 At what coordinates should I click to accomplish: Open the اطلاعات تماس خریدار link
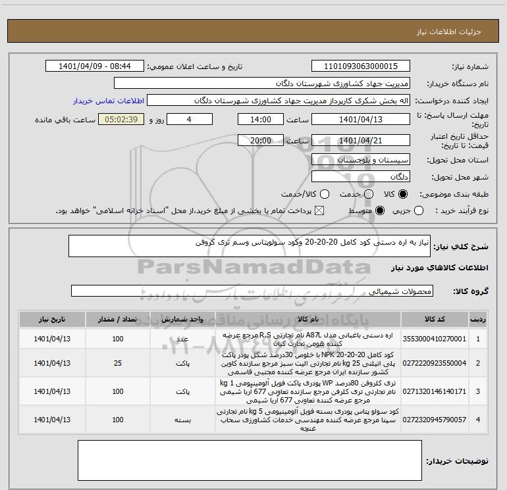[109, 101]
